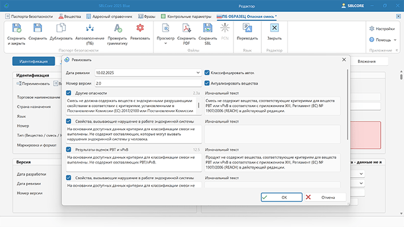This screenshot has width=404, height=227.
Task: Toggle Классифицировать автоматически checkbox
Action: pyautogui.click(x=207, y=73)
